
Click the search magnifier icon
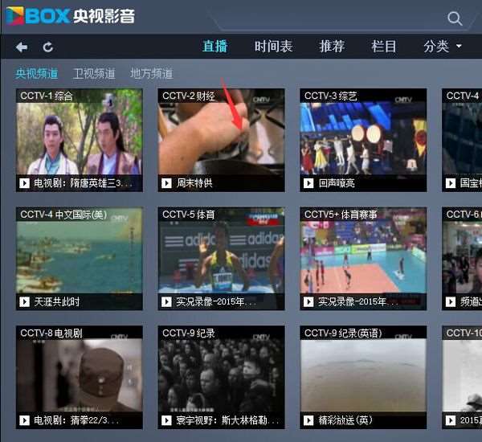click(455, 18)
